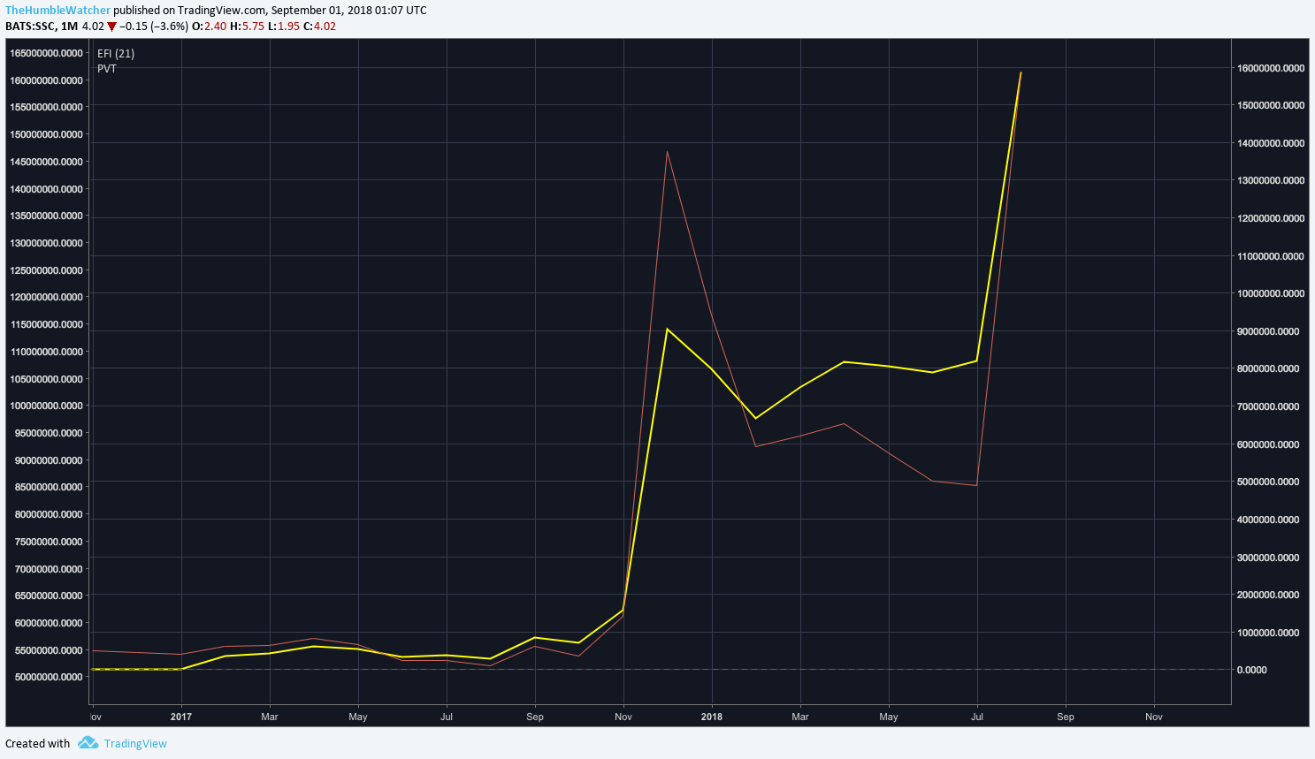Click the TradingView cloud logo icon
Viewport: 1315px width, 759px height.
[x=88, y=743]
